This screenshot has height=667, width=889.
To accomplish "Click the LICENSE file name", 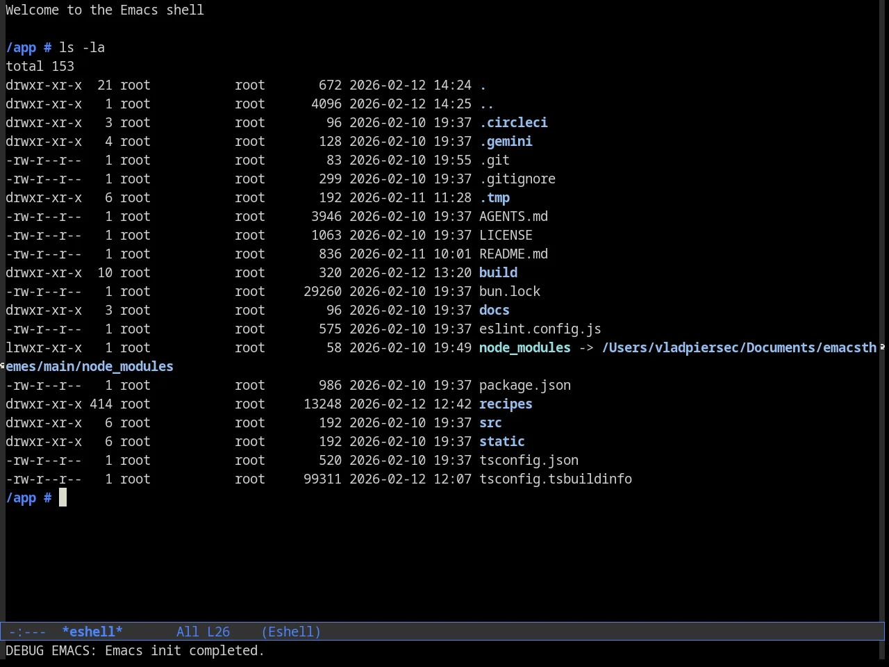I will coord(506,235).
